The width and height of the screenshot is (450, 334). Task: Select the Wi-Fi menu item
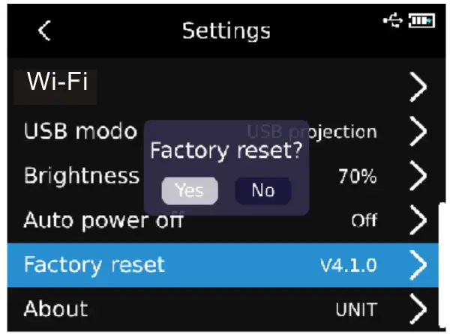pyautogui.click(x=58, y=82)
